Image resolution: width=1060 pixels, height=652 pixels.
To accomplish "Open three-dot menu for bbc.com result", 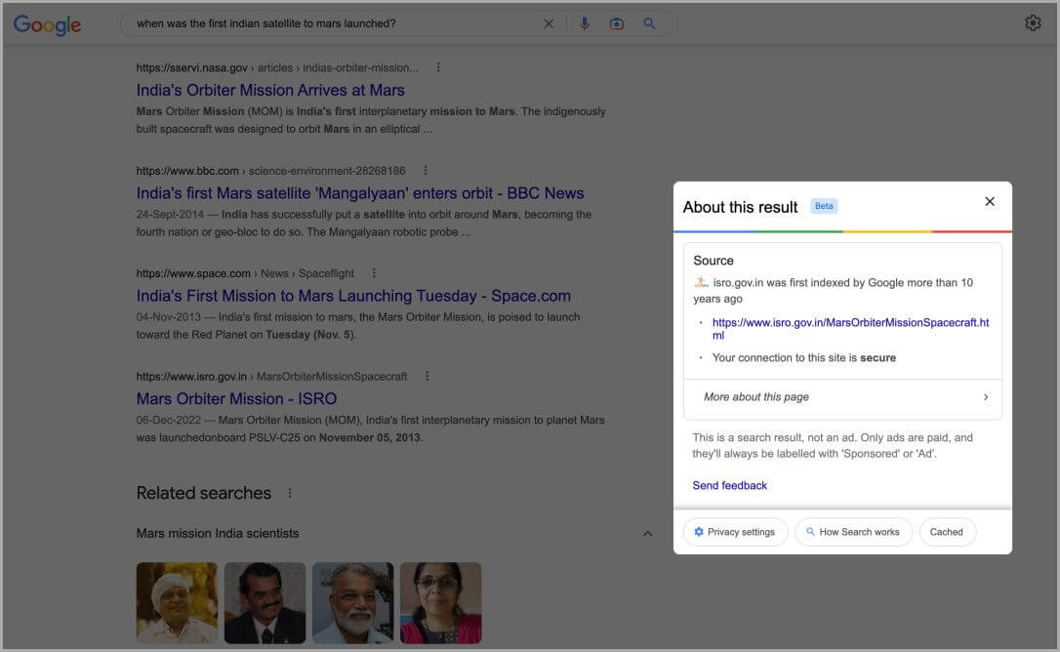I will click(x=426, y=171).
